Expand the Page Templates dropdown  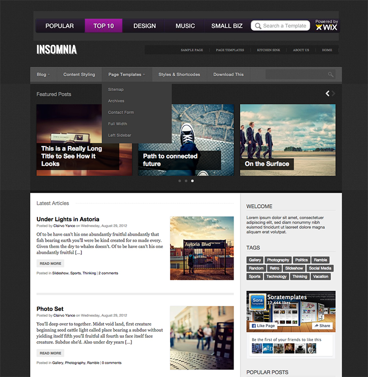[x=127, y=75]
